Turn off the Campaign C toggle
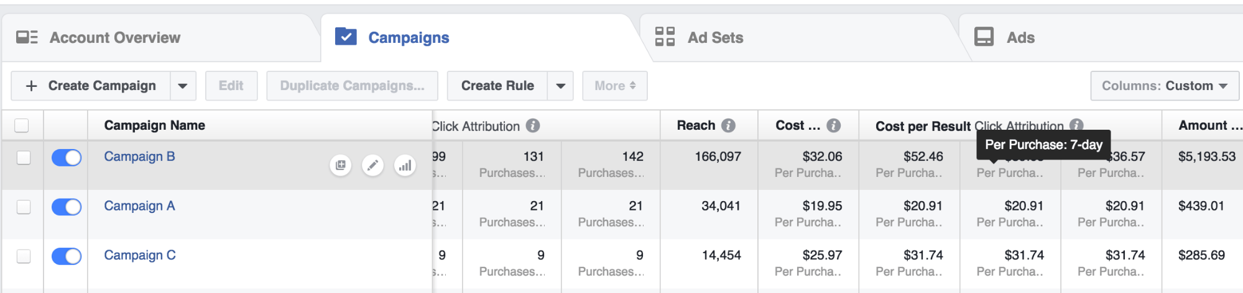Screen dimensions: 1243x293 tap(67, 256)
